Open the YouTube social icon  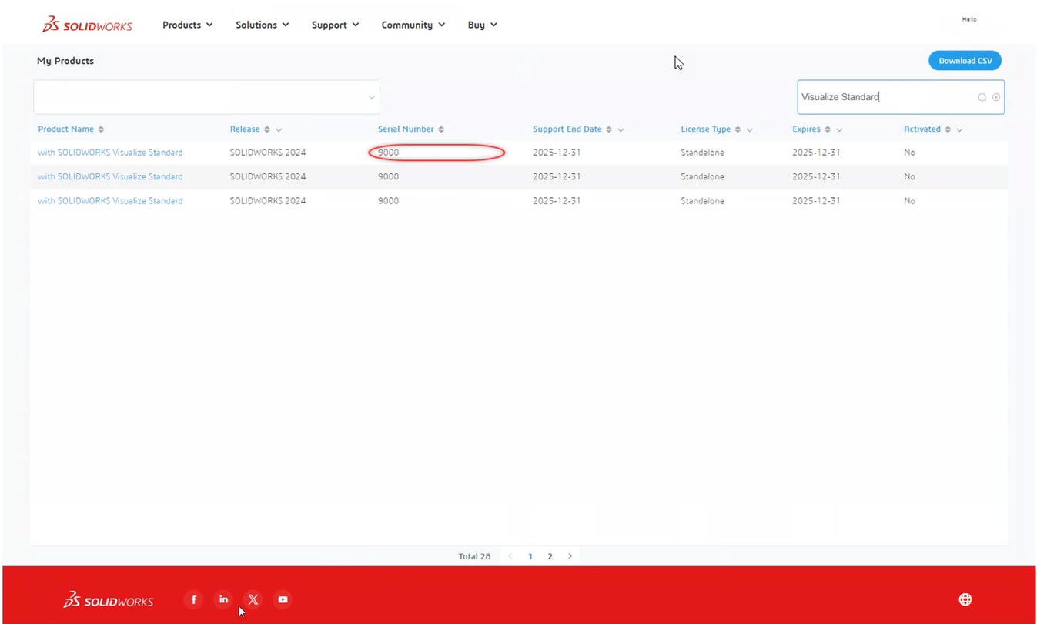pyautogui.click(x=283, y=599)
